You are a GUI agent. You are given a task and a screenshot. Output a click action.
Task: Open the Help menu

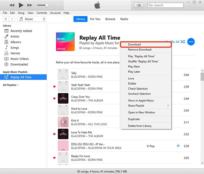66,13
